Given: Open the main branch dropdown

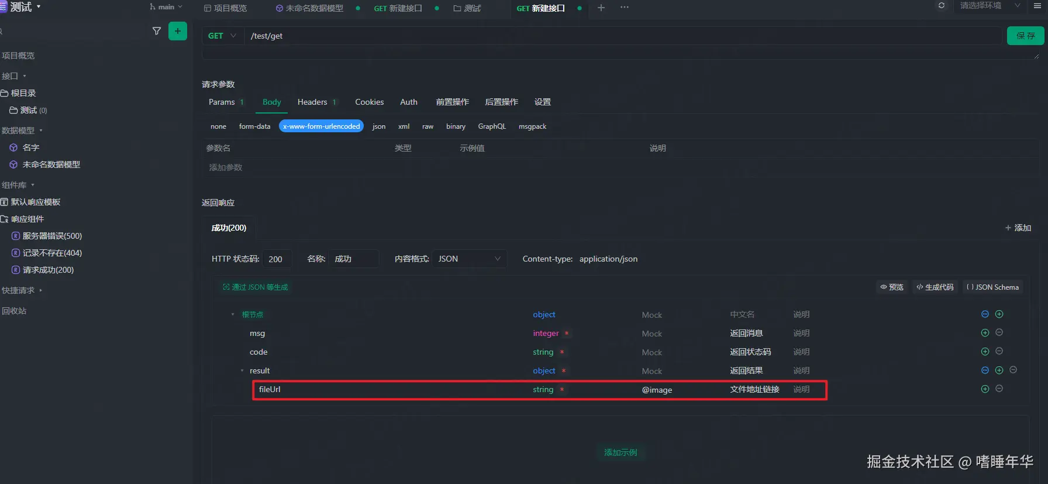Looking at the screenshot, I should pos(166,7).
